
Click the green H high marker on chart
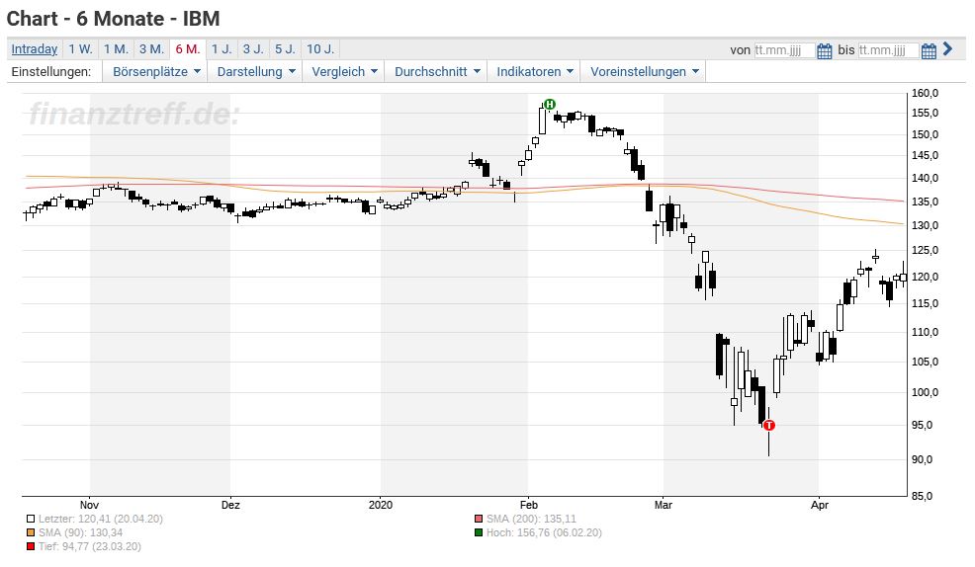tap(549, 105)
